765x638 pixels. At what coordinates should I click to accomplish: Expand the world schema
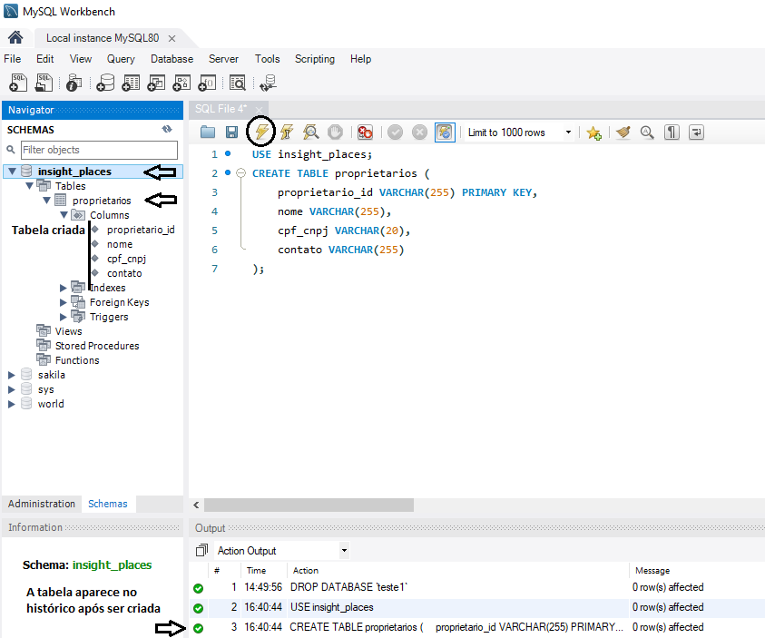point(12,405)
